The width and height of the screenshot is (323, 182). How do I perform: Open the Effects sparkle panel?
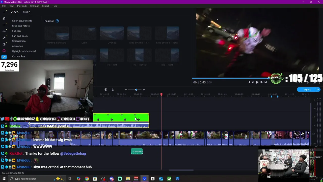tap(4, 37)
